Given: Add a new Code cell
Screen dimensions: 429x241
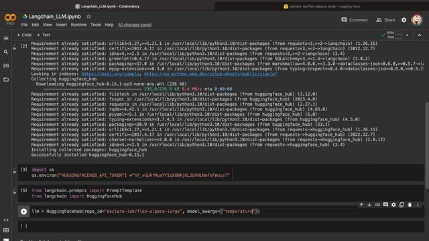Looking at the screenshot, I should tap(24, 35).
